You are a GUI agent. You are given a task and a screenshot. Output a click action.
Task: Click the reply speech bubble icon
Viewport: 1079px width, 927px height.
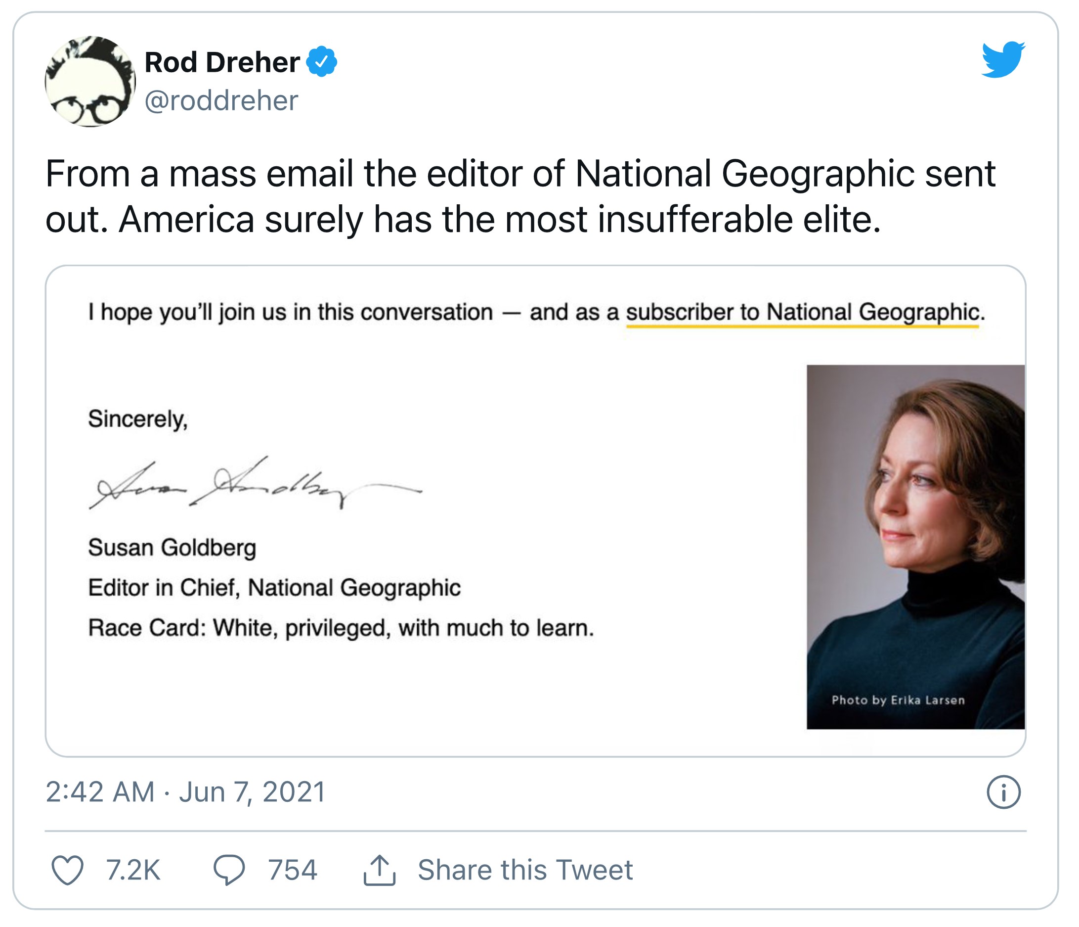click(x=229, y=870)
